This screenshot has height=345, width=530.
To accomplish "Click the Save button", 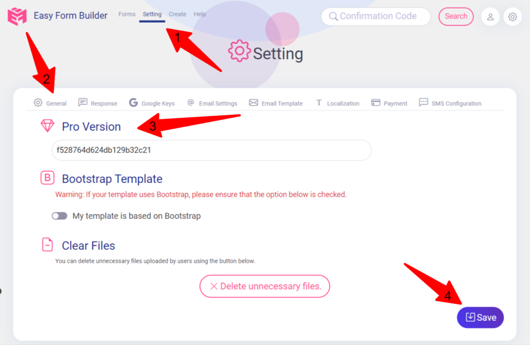I will click(x=480, y=317).
